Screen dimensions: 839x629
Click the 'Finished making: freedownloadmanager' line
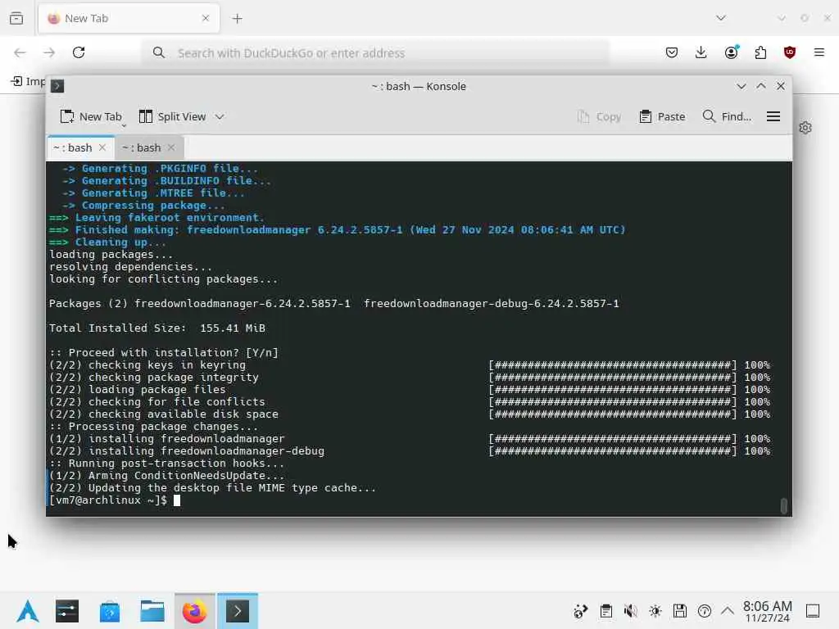click(337, 230)
